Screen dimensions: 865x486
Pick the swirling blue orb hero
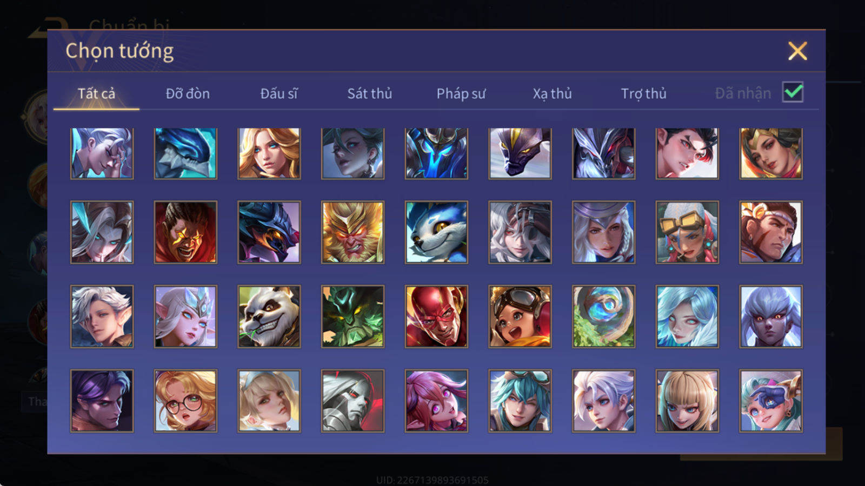coord(603,316)
